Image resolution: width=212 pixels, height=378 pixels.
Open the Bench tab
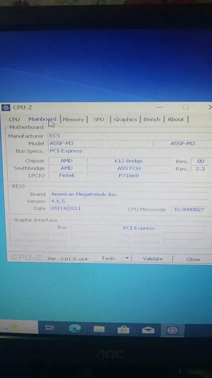click(x=152, y=120)
